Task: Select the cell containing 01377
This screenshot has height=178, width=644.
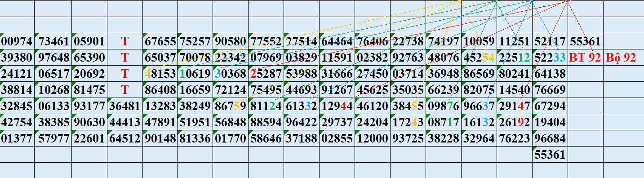Action: 17,138
